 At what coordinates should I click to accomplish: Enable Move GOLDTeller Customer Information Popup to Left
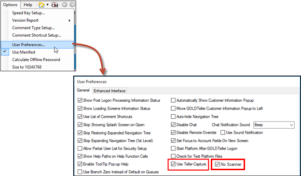click(x=173, y=108)
